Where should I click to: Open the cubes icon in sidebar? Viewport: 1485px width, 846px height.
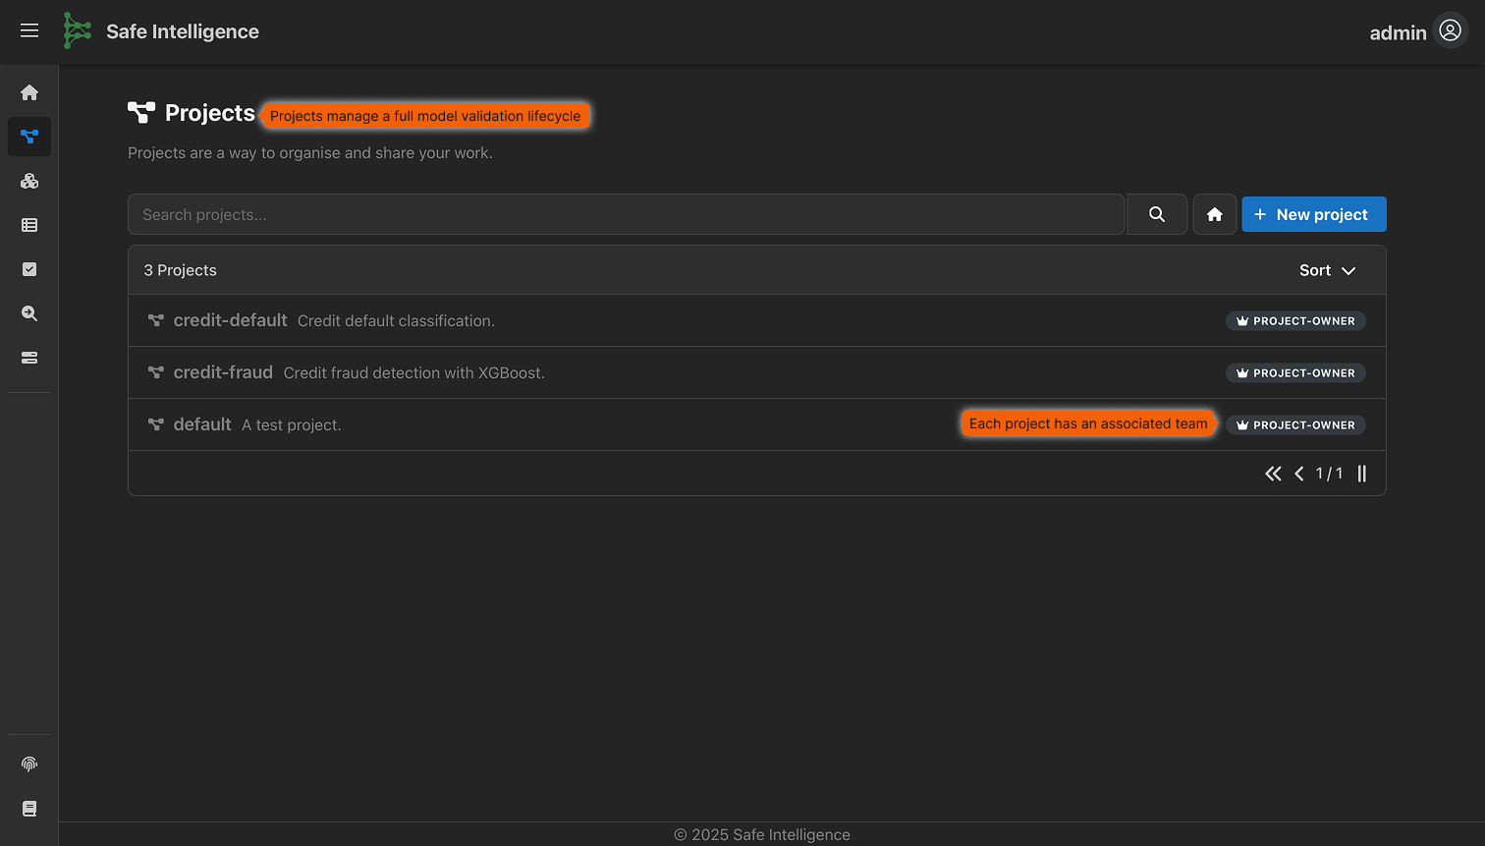tap(29, 181)
